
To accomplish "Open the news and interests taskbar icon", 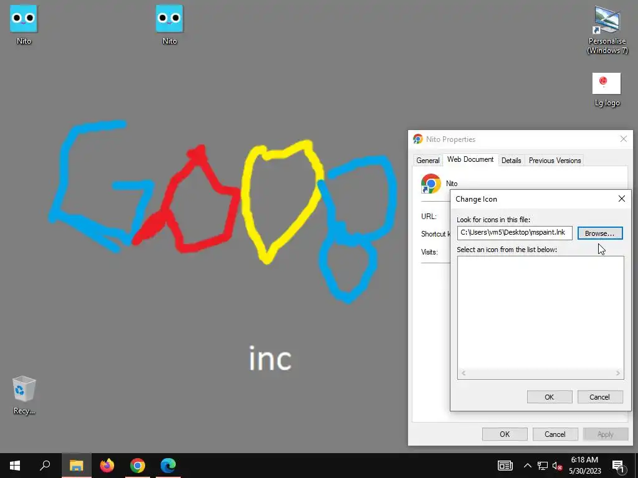I will 505,466.
